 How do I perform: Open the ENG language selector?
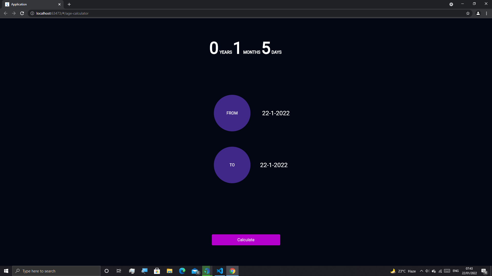456,271
